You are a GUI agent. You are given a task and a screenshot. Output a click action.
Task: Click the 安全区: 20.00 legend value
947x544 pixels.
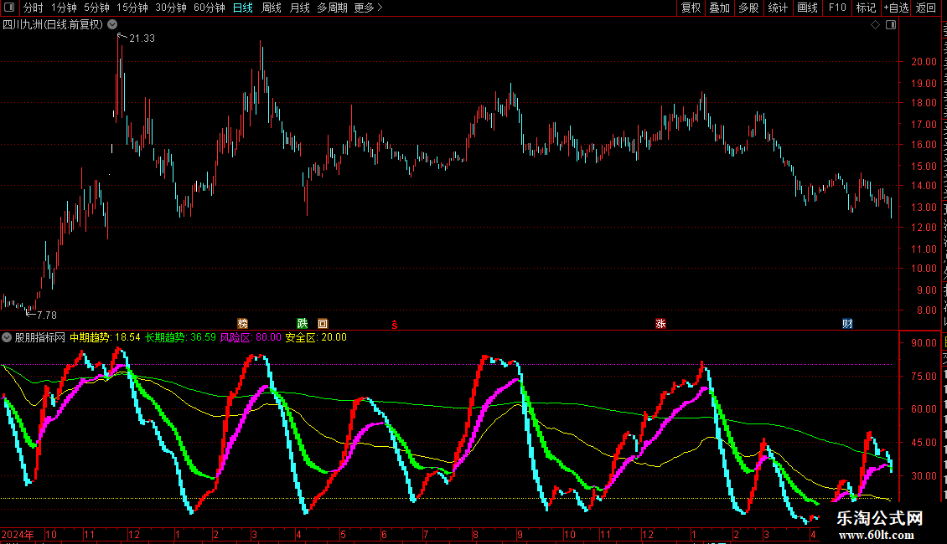(x=316, y=338)
